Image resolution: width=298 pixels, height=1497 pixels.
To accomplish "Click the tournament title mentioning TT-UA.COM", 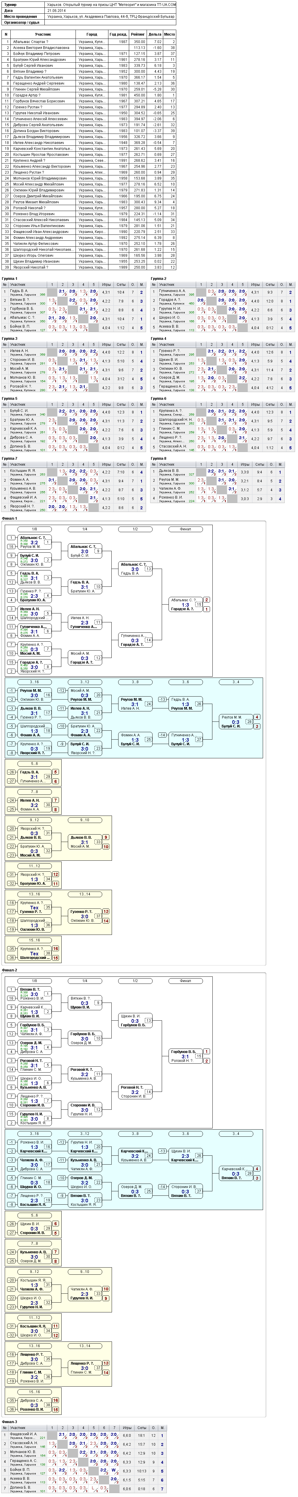I will pyautogui.click(x=111, y=4).
